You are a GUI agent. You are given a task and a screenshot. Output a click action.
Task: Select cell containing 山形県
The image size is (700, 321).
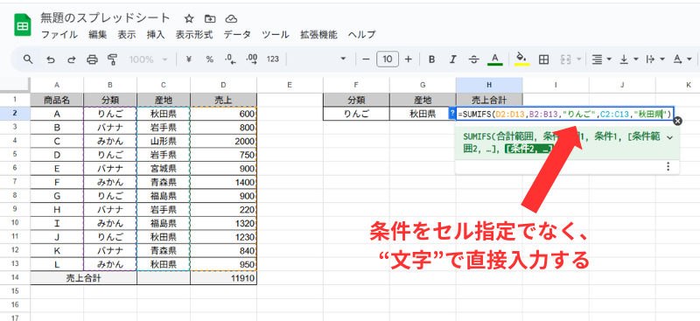coord(164,141)
